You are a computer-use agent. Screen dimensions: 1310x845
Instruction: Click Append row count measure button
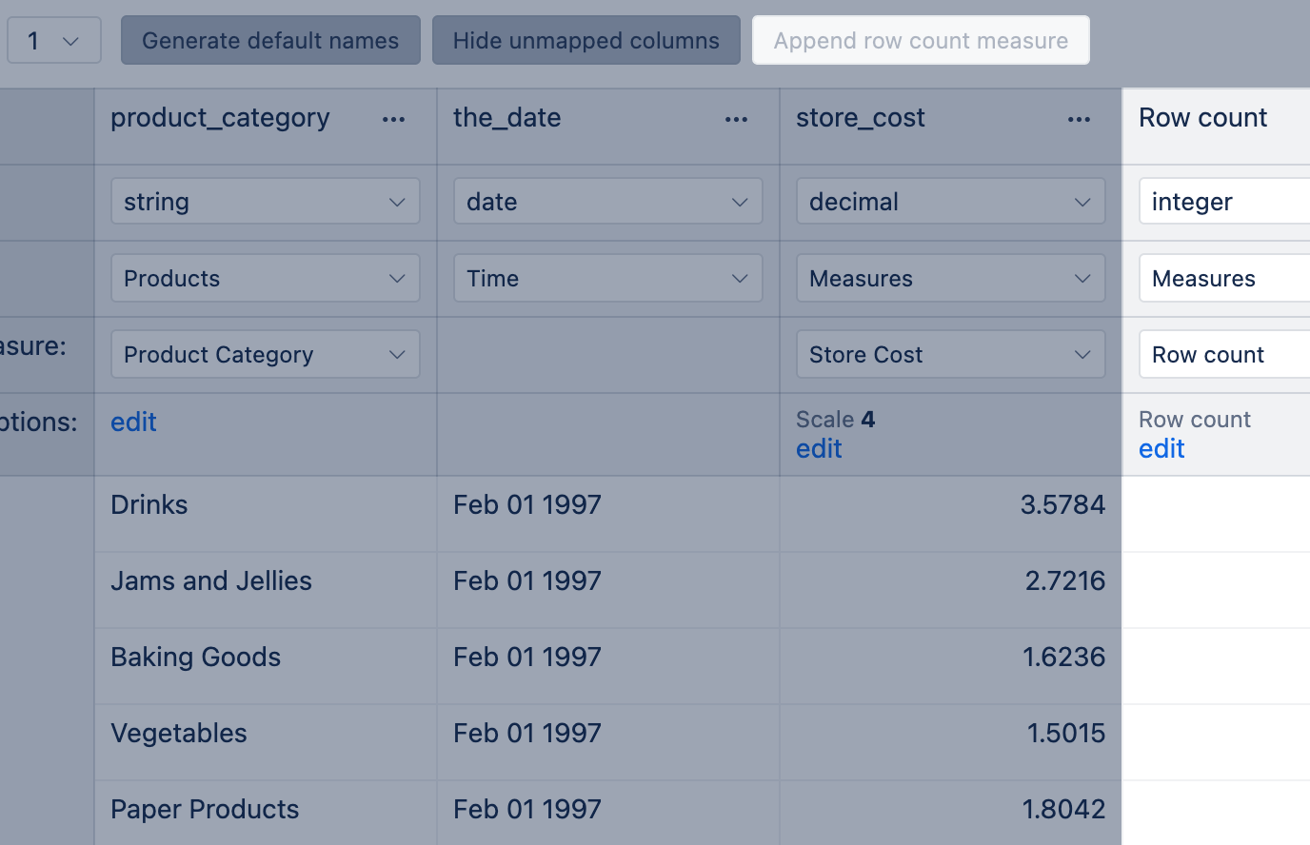pyautogui.click(x=920, y=41)
